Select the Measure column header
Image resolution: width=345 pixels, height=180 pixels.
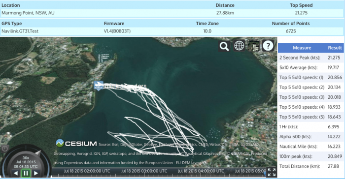pyautogui.click(x=302, y=48)
